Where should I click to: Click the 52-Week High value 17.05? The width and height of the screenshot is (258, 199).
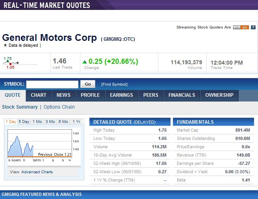[161, 163]
